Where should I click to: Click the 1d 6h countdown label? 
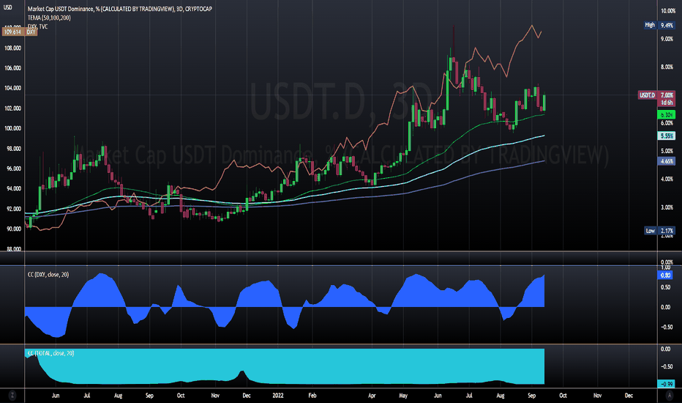coord(667,103)
